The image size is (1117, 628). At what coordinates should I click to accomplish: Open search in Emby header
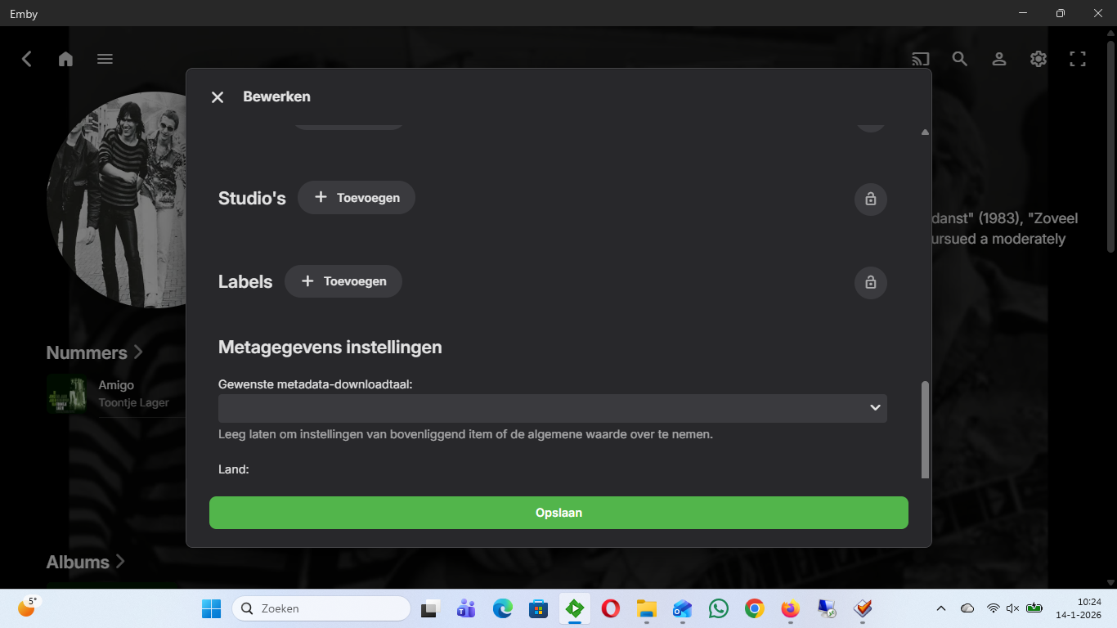coord(960,59)
